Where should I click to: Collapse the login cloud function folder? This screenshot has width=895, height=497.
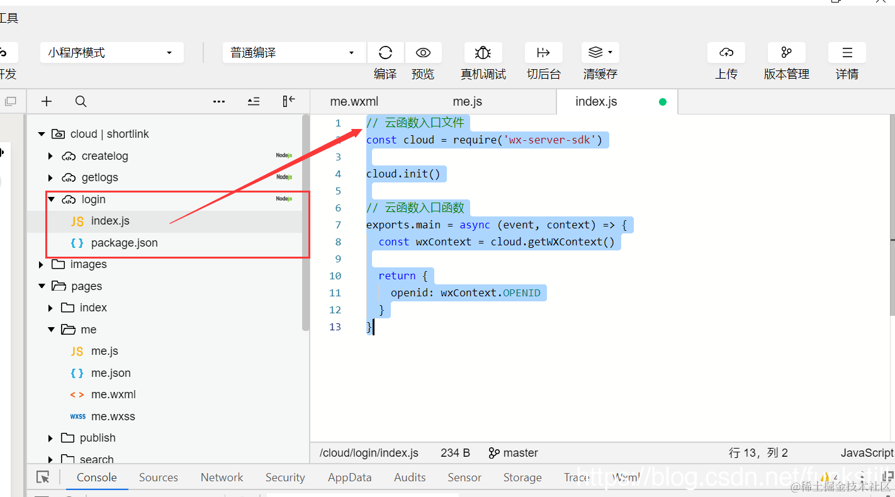(52, 199)
